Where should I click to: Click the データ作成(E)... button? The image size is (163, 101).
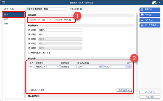point(150,25)
